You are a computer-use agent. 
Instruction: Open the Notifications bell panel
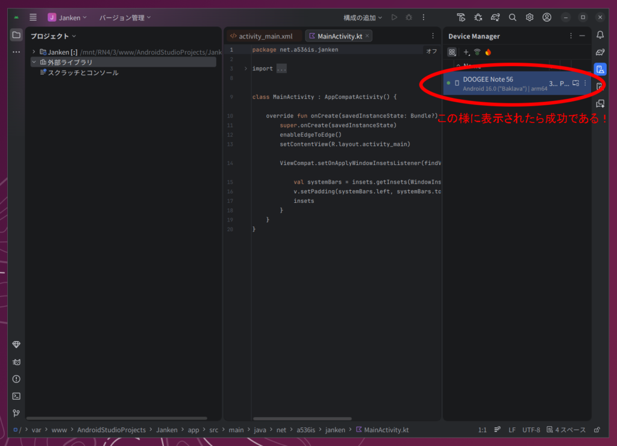pyautogui.click(x=600, y=35)
